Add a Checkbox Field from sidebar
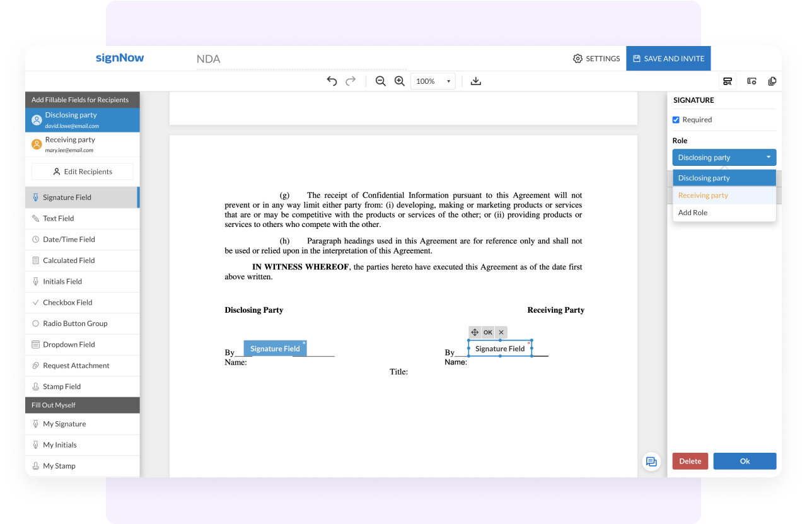Screen dimensions: 807x524 [x=67, y=303]
